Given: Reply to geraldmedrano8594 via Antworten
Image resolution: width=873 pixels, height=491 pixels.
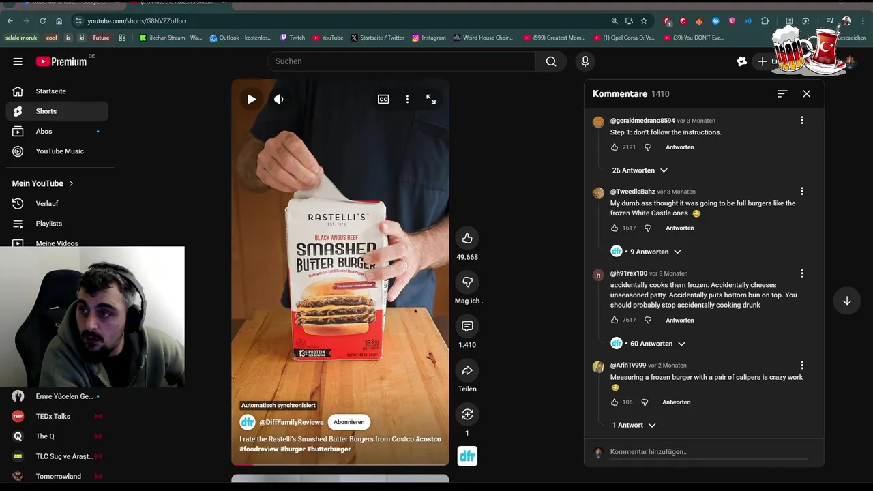Looking at the screenshot, I should (680, 147).
